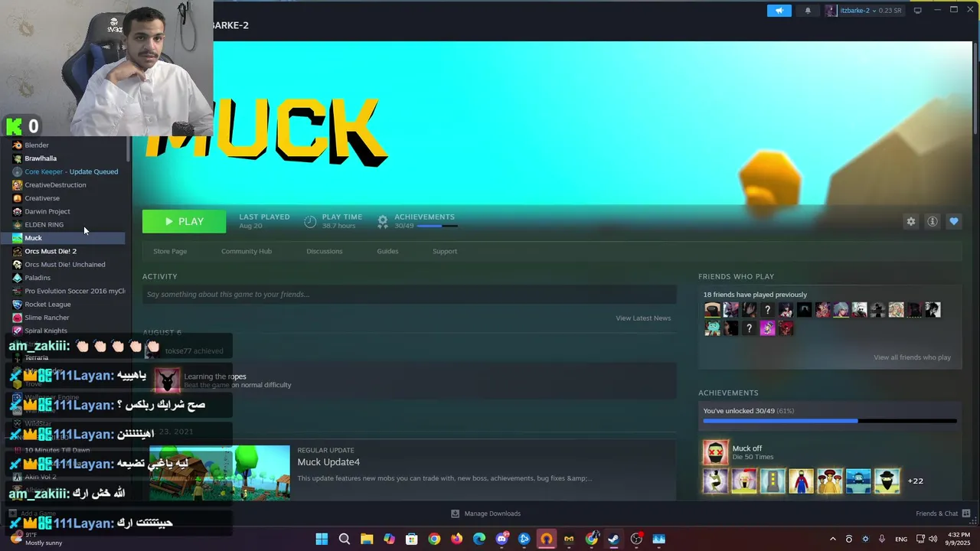Open the Discussions tab
980x551 pixels.
(325, 251)
